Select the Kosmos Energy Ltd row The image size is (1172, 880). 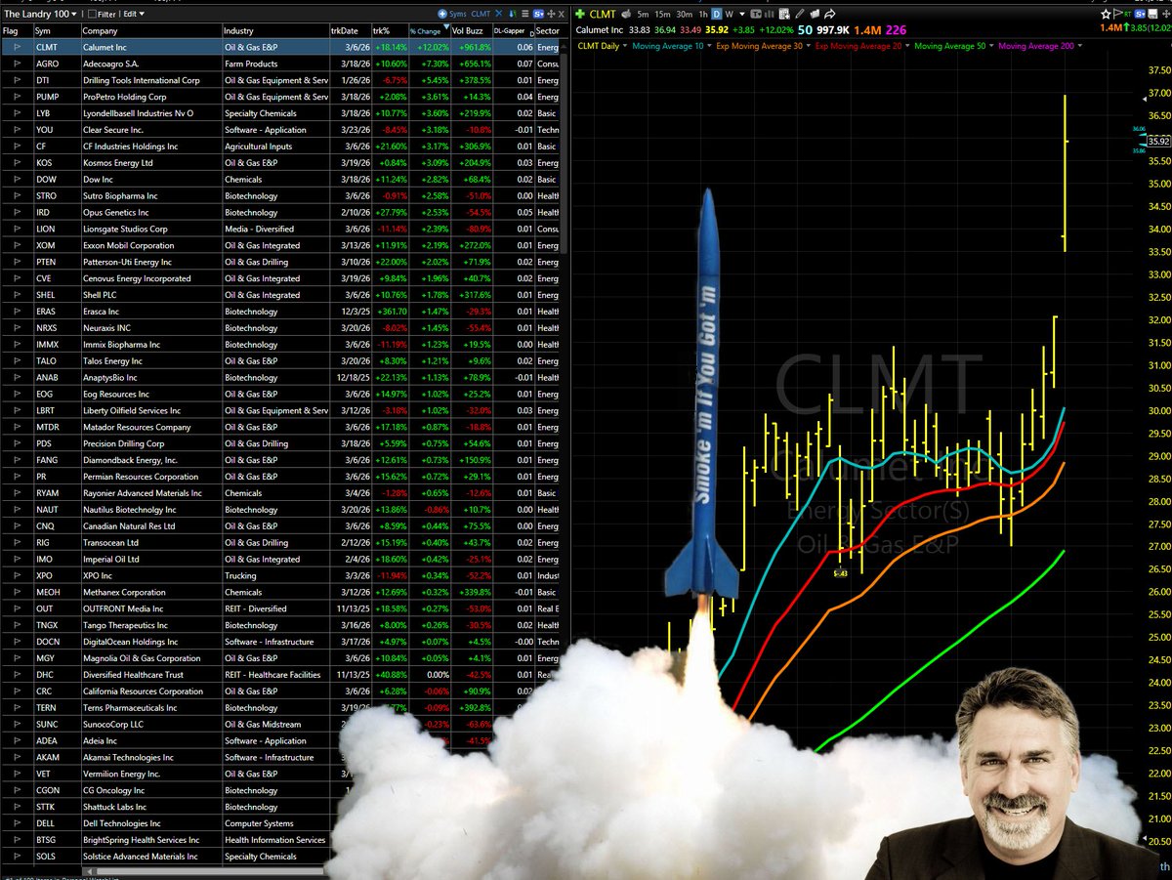tap(279, 162)
